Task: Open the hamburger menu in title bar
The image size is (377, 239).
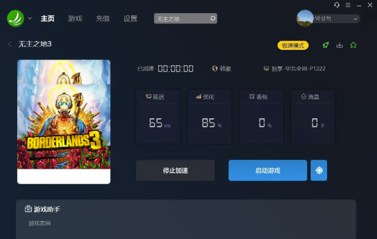Action: click(x=348, y=5)
